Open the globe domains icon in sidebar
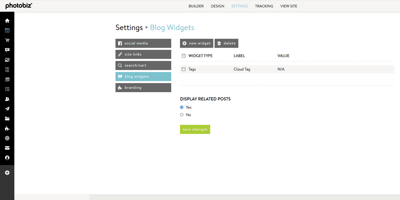The image size is (400, 200). [7, 138]
